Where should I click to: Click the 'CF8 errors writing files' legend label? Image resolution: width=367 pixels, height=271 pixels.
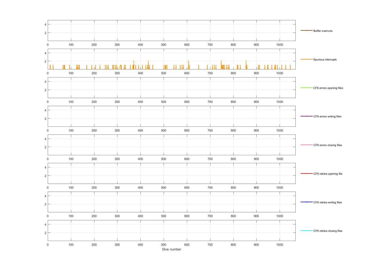pyautogui.click(x=327, y=116)
